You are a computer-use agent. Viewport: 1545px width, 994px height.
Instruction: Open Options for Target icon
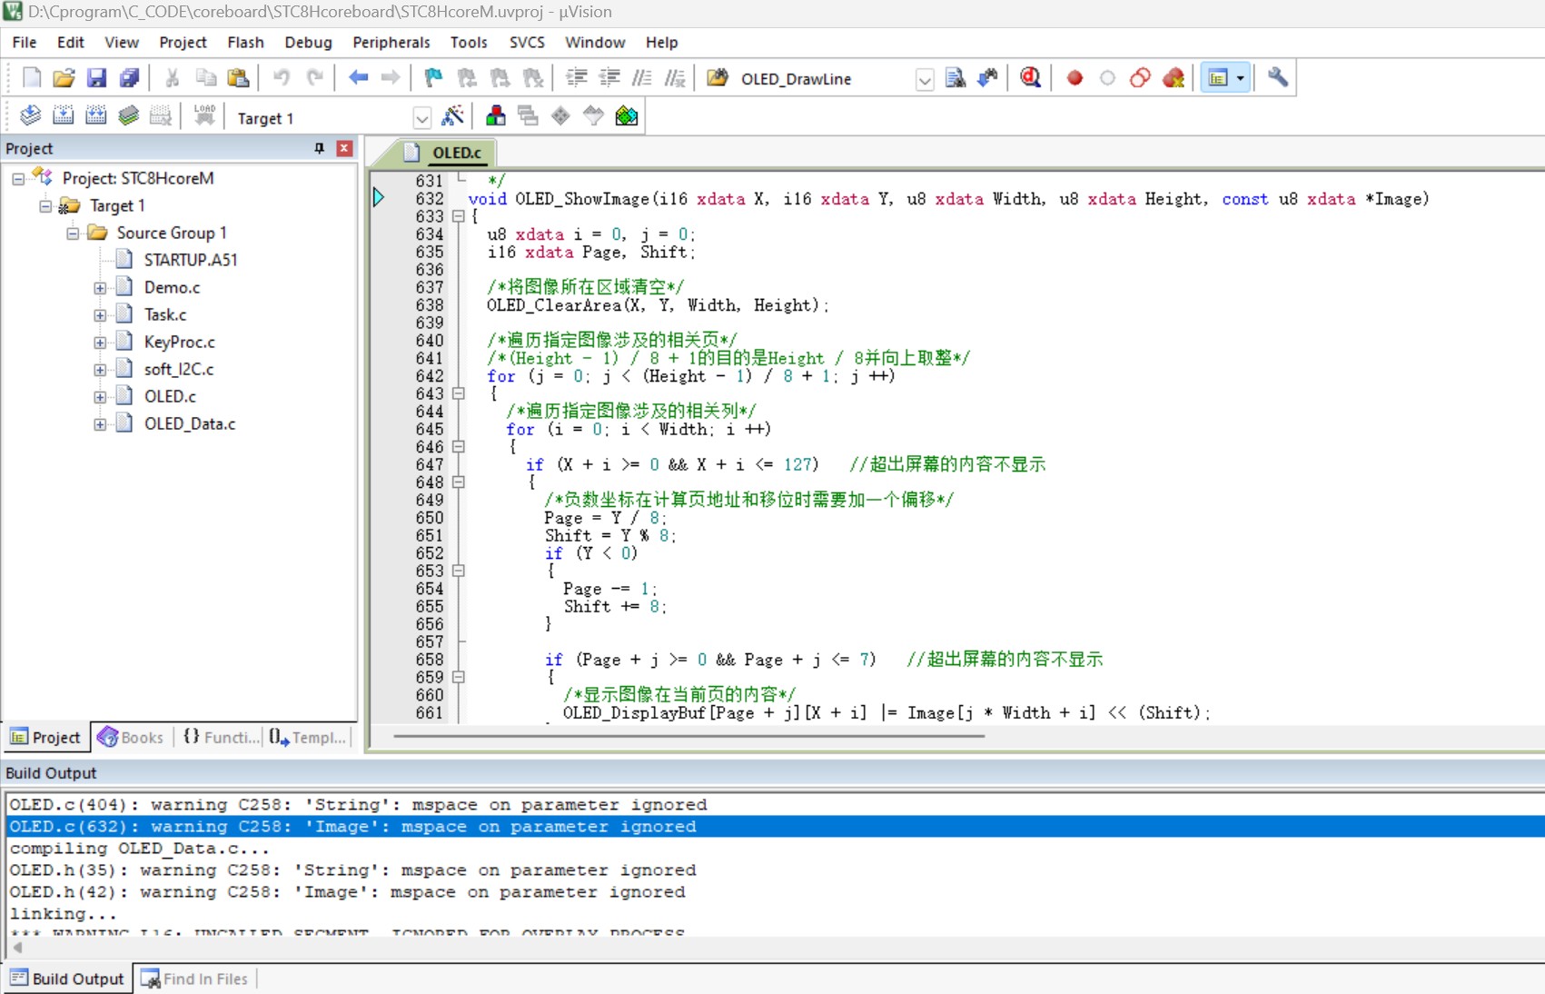(x=452, y=116)
